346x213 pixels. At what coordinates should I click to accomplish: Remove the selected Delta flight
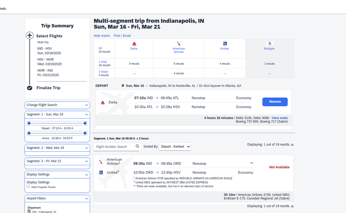coord(275,102)
